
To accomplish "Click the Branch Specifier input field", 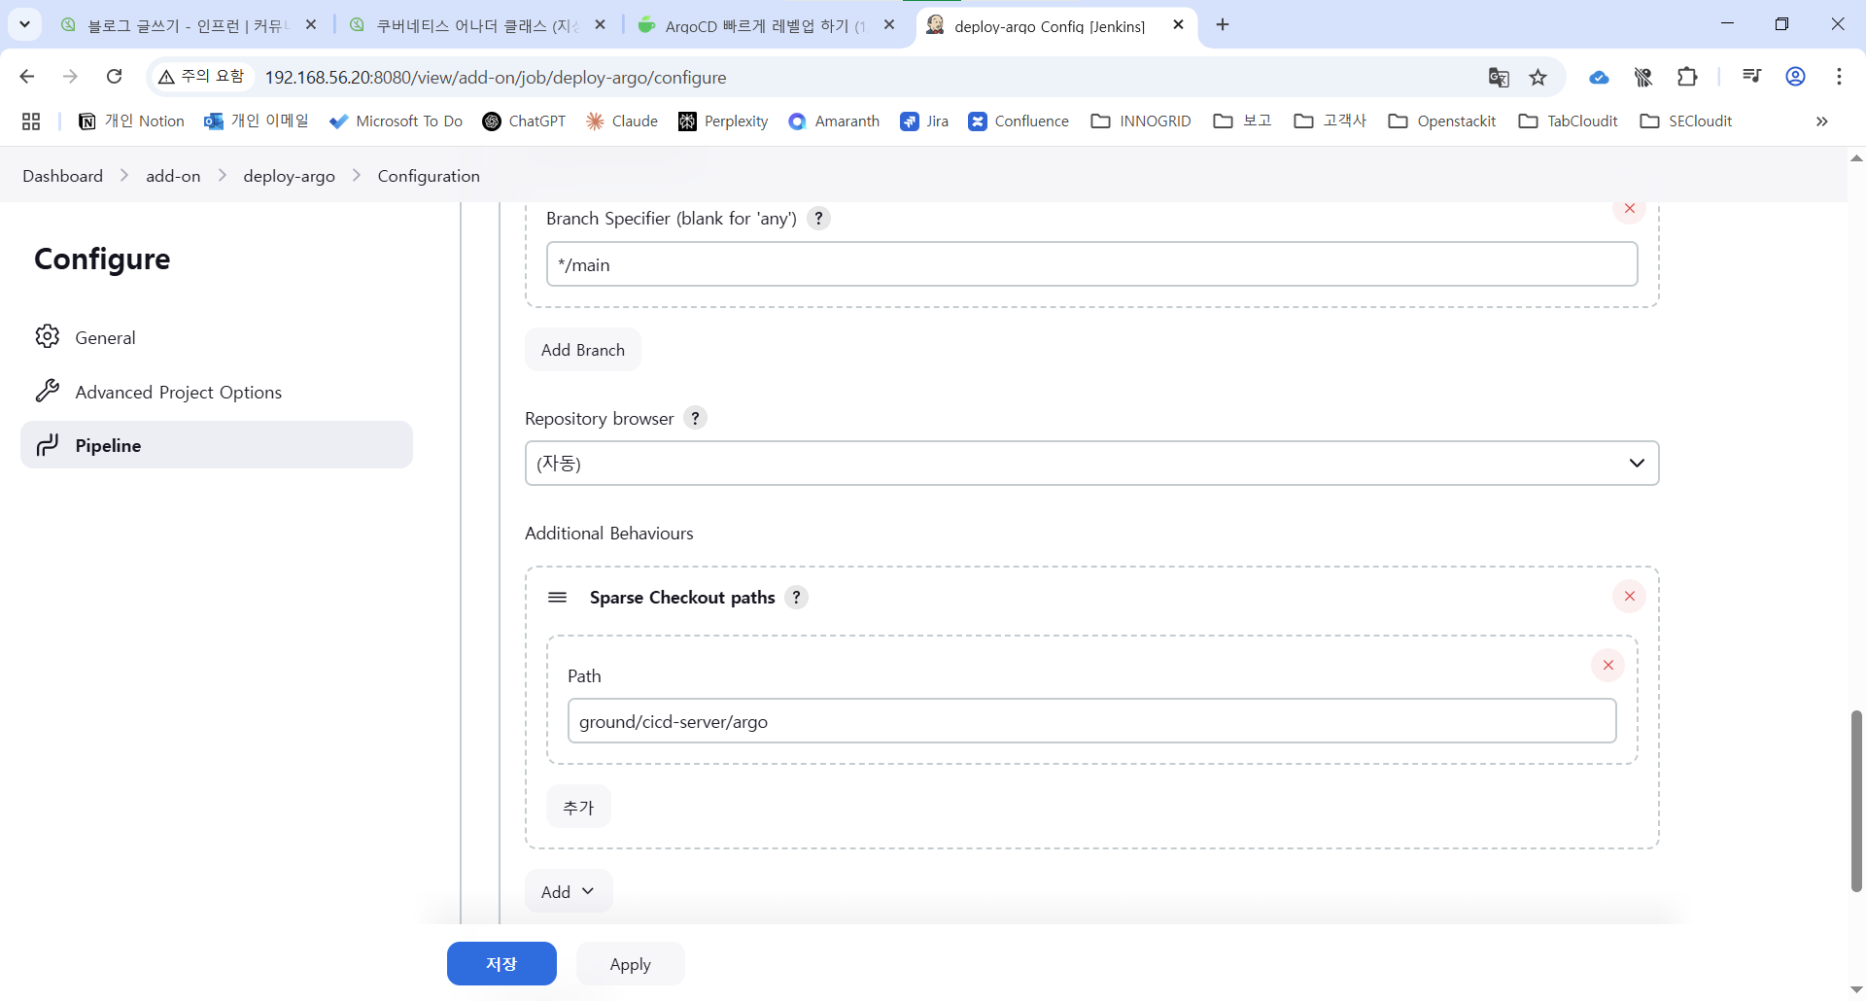I will coord(1091,264).
